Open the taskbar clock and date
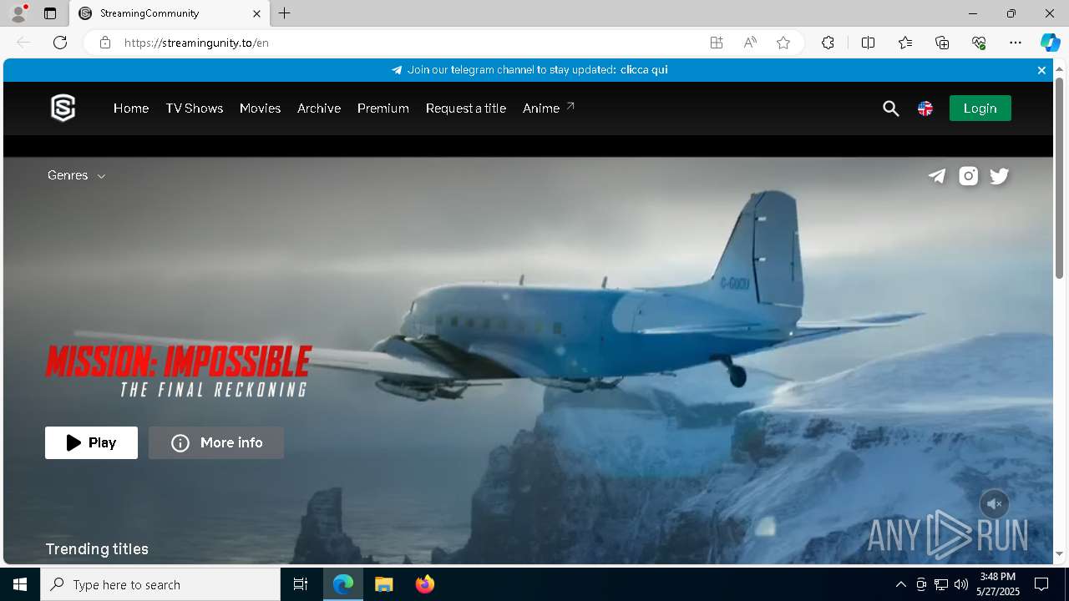The width and height of the screenshot is (1069, 601). pyautogui.click(x=998, y=584)
